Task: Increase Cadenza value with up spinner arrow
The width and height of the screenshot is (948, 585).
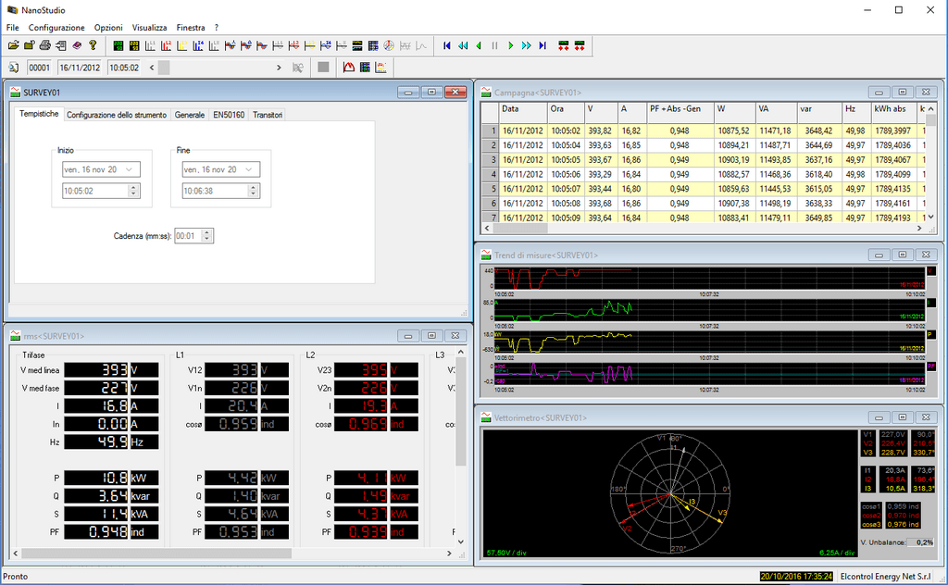Action: click(207, 232)
